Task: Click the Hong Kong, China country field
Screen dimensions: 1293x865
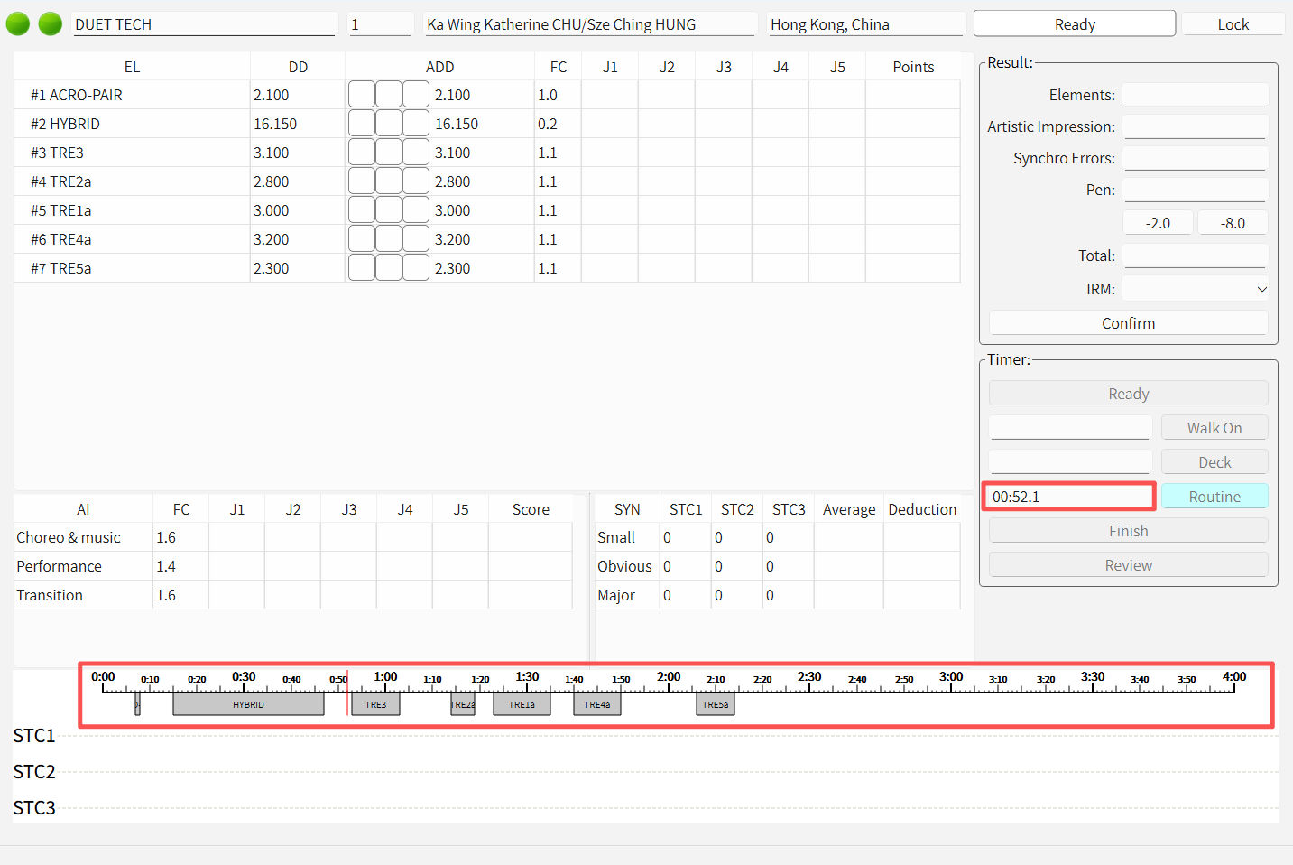Action: click(x=866, y=24)
